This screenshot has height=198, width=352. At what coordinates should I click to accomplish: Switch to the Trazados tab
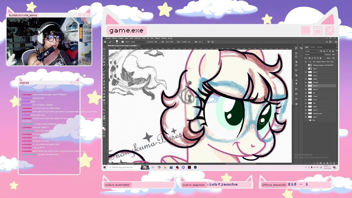pos(320,47)
